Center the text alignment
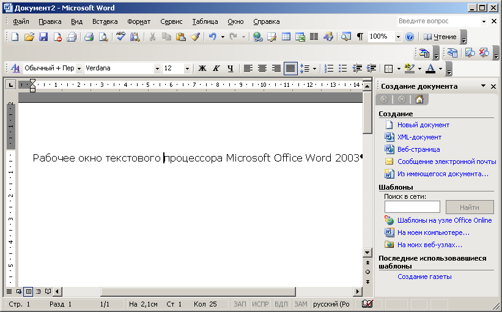This screenshot has width=502, height=312. click(262, 69)
